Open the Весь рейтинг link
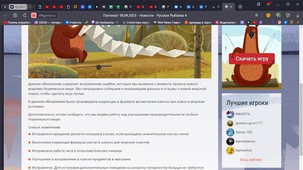 [x=251, y=160]
